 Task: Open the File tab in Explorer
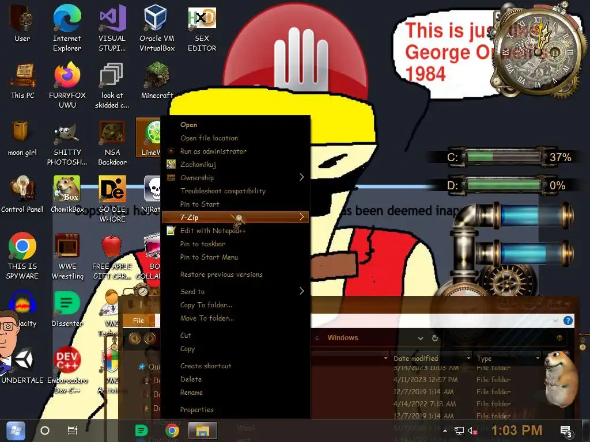tap(138, 321)
